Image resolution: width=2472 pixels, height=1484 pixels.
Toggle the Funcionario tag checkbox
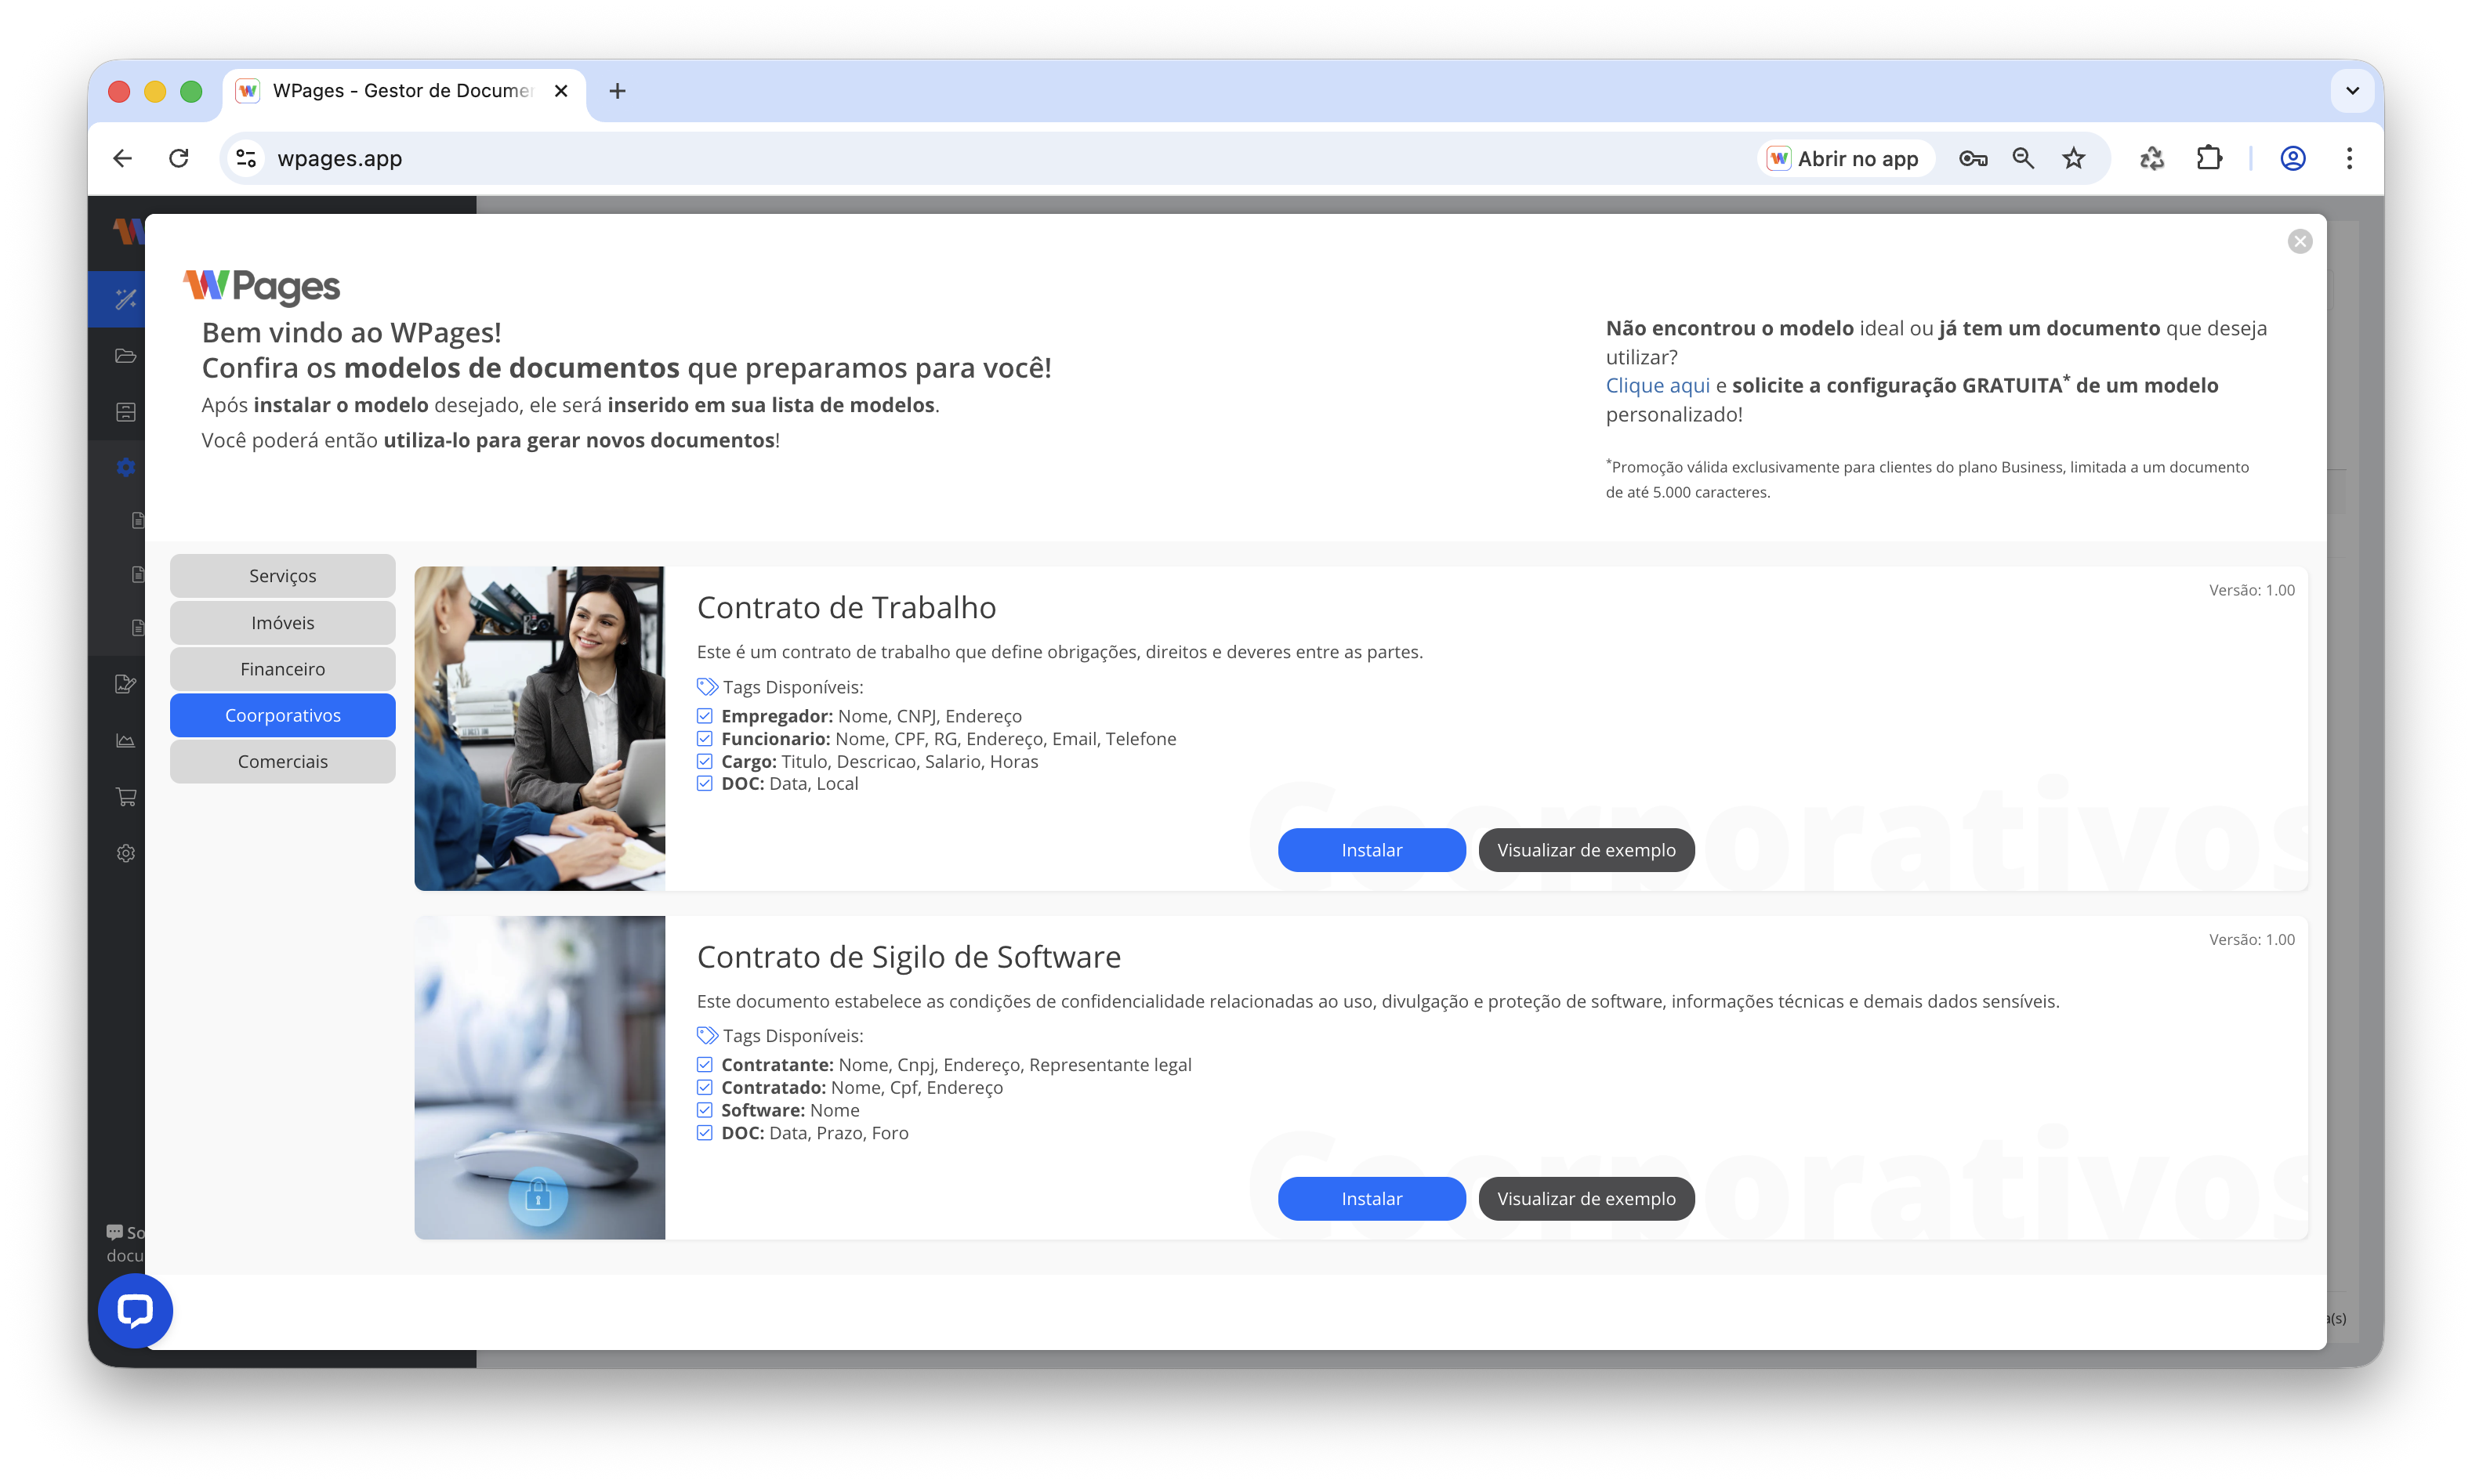705,739
